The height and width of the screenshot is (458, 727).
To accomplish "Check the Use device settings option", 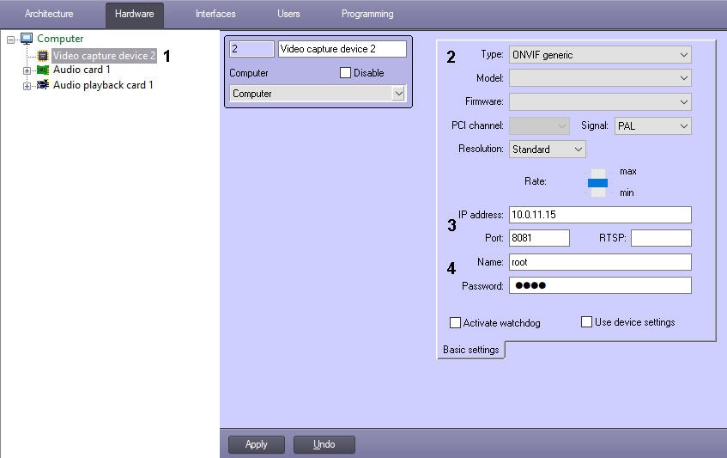I will coord(587,322).
